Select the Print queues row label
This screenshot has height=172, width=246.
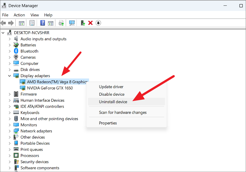[32, 150]
